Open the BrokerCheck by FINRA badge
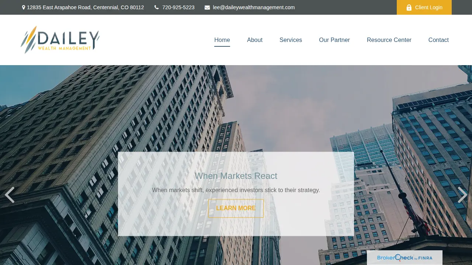 (x=405, y=258)
